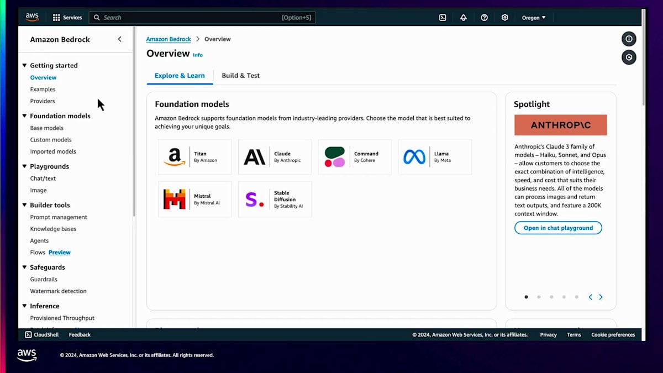Click the AWS logo in the top bar
The height and width of the screenshot is (373, 663).
[x=32, y=17]
